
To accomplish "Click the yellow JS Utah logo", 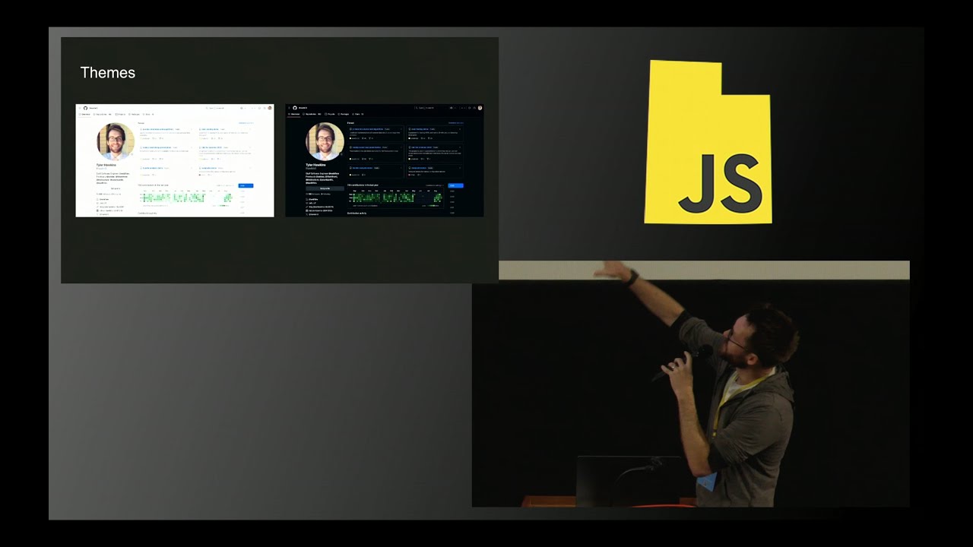I will pyautogui.click(x=708, y=142).
